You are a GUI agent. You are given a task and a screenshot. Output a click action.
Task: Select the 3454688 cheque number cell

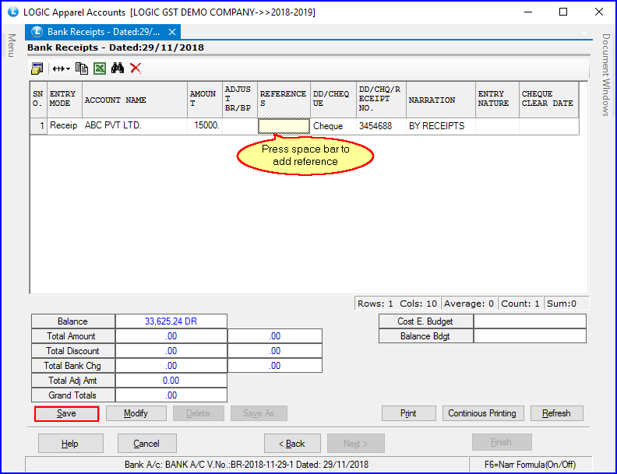(x=381, y=126)
